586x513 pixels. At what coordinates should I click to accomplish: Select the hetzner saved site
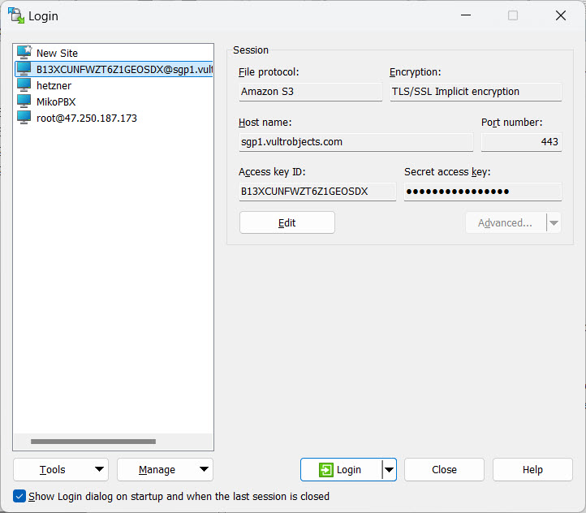click(54, 85)
